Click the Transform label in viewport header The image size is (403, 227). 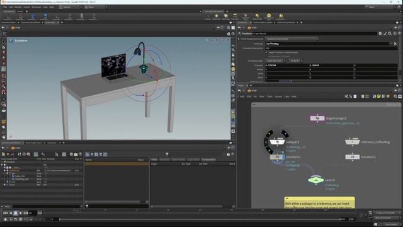21,40
